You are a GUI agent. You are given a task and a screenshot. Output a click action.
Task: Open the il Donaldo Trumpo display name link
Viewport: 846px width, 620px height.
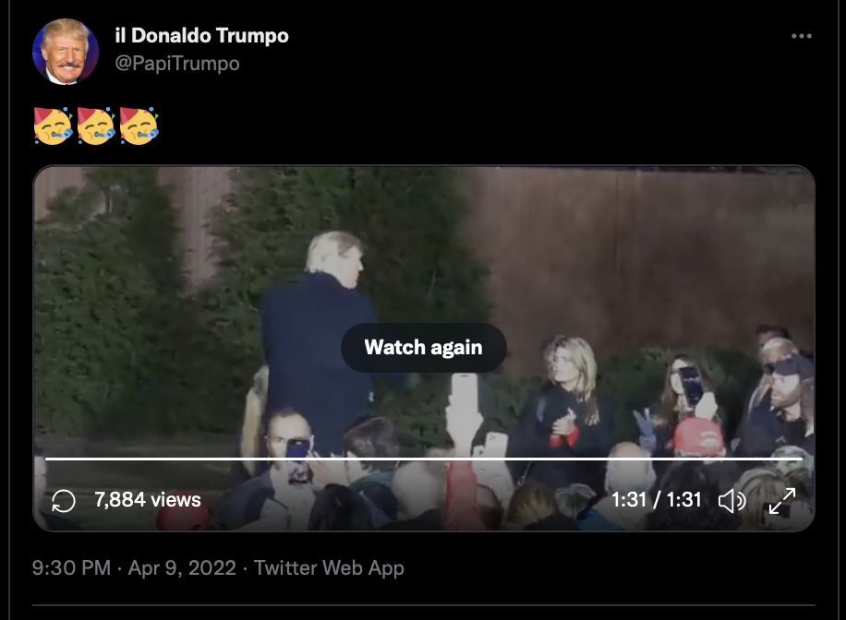(x=201, y=36)
